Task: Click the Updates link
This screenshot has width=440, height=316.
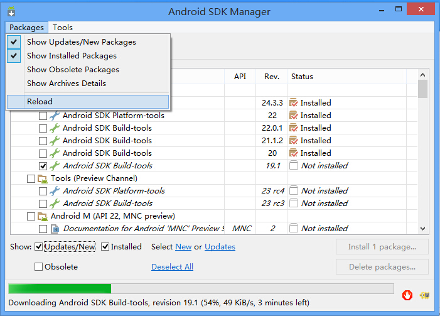Action: pos(220,247)
